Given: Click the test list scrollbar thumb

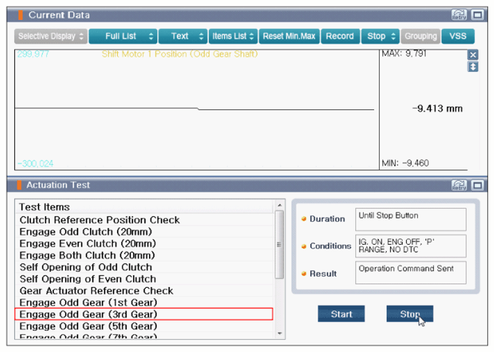Looking at the screenshot, I should 279,244.
